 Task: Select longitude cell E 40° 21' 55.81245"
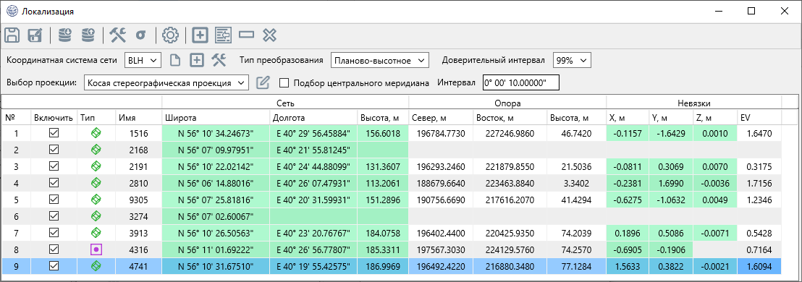(x=313, y=150)
